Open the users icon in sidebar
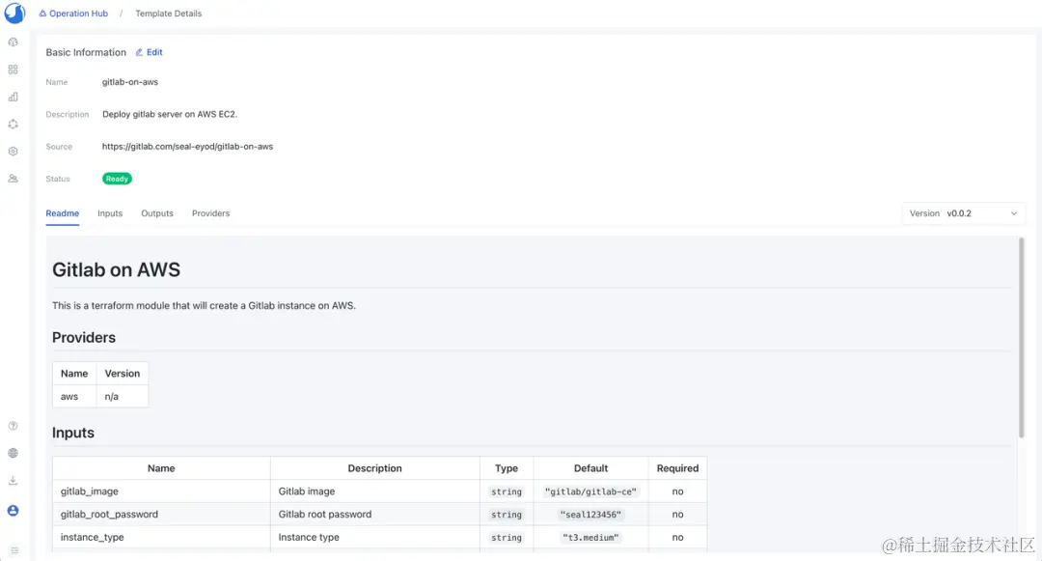This screenshot has height=561, width=1042. click(x=13, y=179)
